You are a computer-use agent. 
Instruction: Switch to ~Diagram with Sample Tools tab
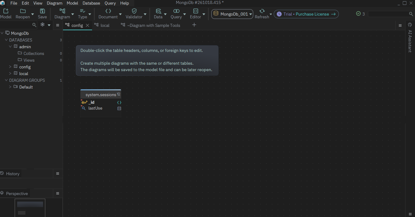click(x=150, y=25)
